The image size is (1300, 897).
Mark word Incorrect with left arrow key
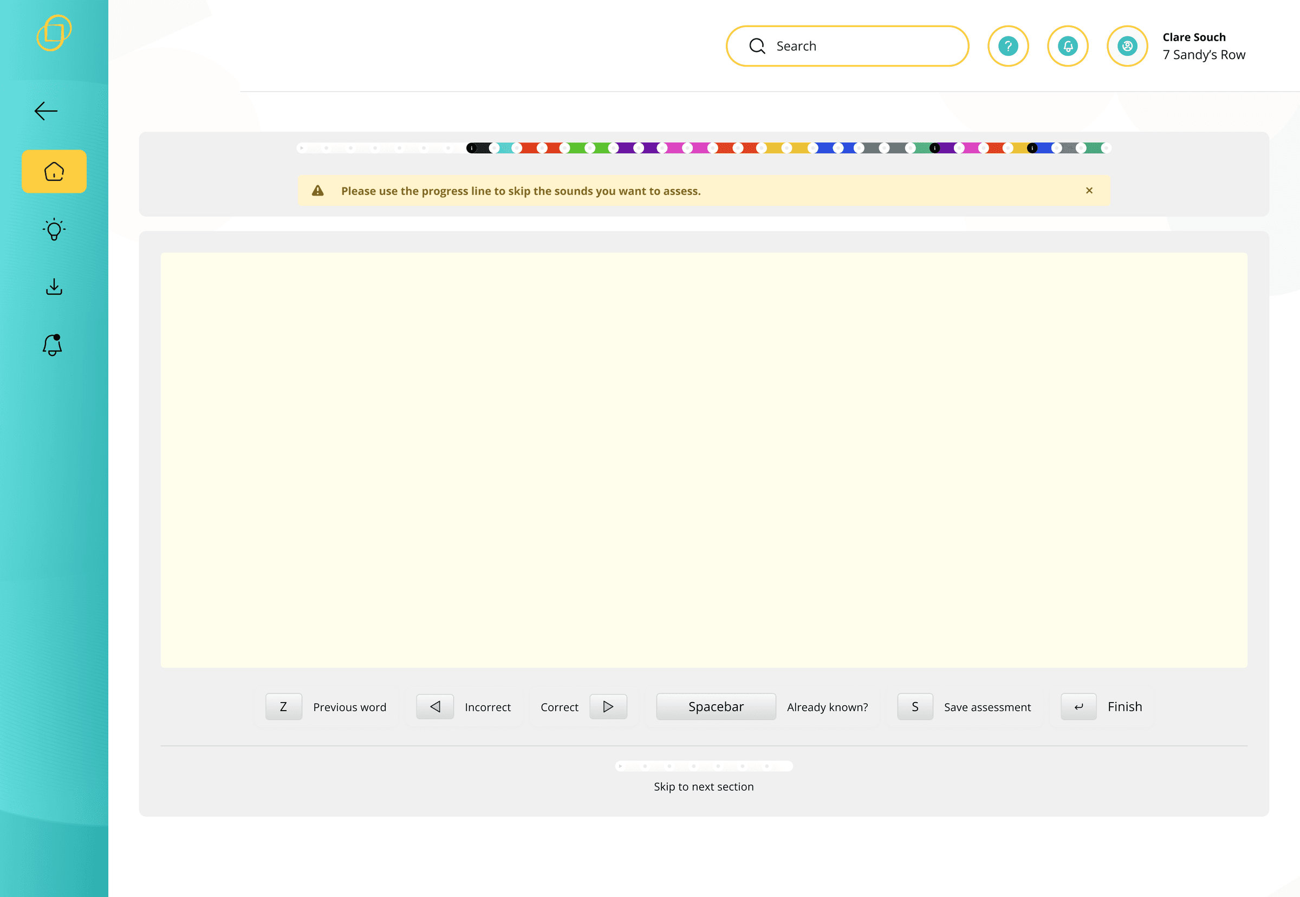(x=434, y=706)
